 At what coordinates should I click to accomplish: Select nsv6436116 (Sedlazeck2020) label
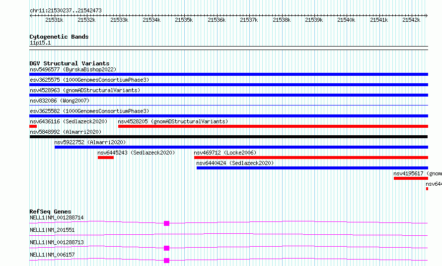[69, 121]
